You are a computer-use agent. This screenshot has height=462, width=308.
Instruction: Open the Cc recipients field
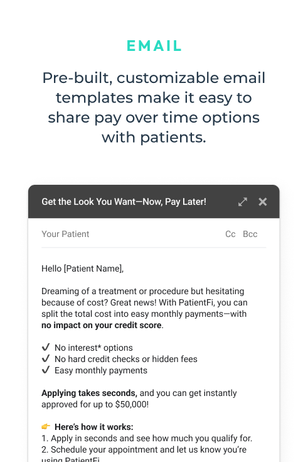point(230,234)
